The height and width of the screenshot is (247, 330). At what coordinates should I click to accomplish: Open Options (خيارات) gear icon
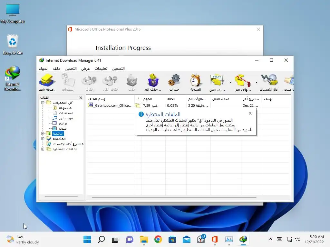click(174, 83)
